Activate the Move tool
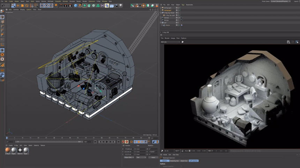 pyautogui.click(x=18, y=6)
